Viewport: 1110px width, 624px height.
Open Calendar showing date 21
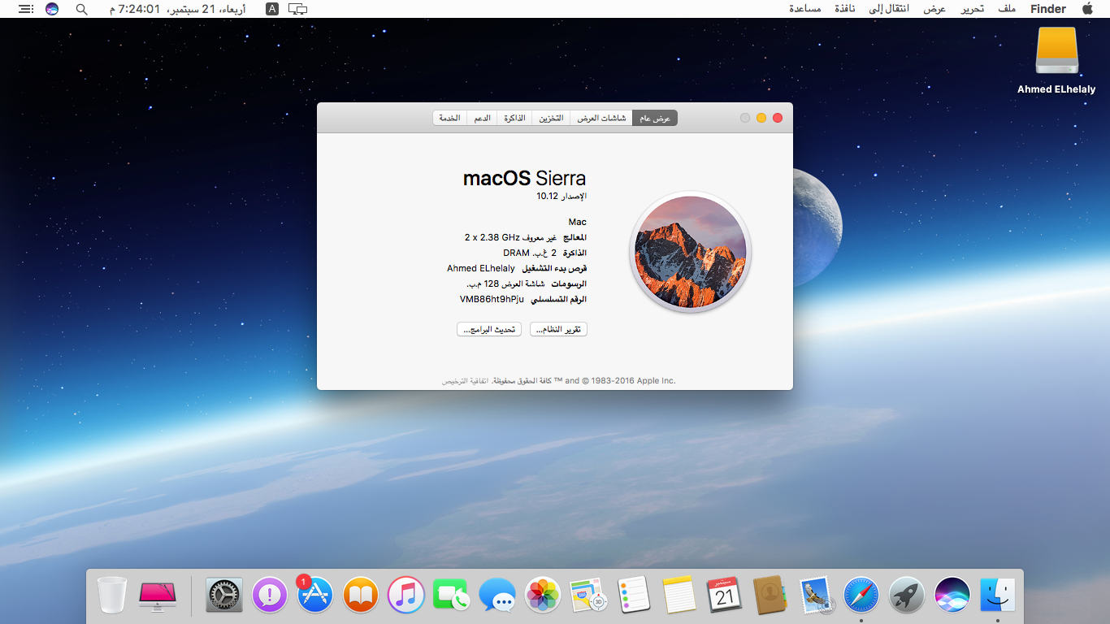[724, 595]
